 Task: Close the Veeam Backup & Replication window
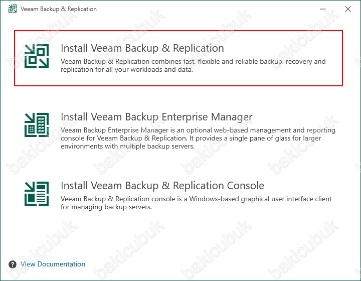tap(348, 9)
